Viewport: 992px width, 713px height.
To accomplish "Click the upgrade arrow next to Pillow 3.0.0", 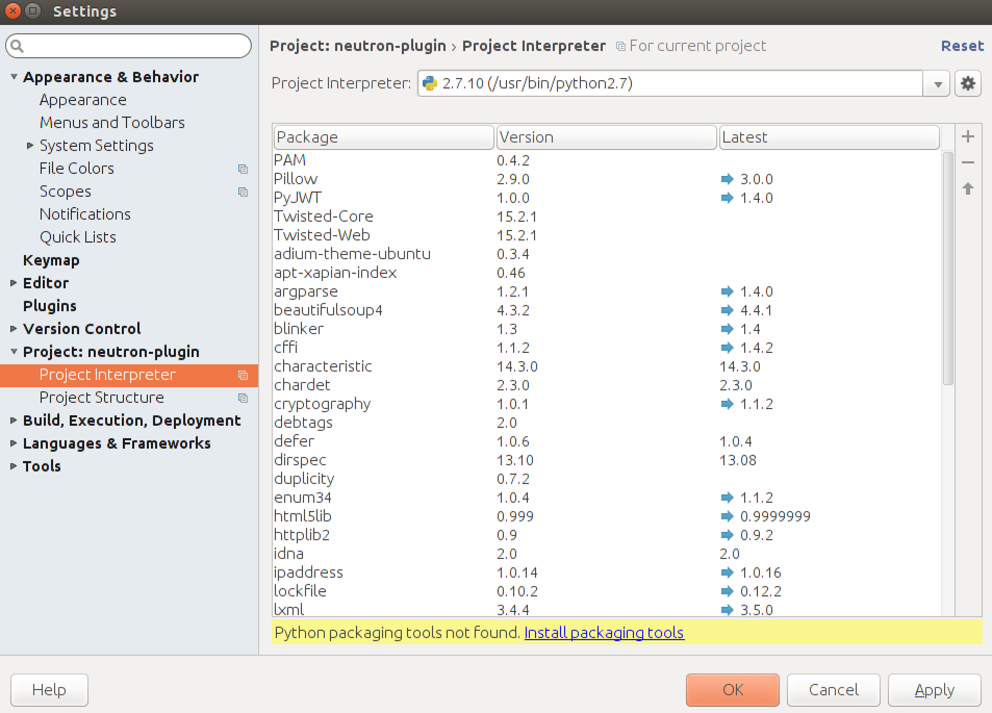I will [727, 179].
